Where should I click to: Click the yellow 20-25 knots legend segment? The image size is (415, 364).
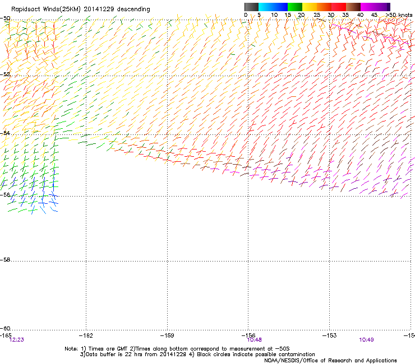(x=310, y=7)
